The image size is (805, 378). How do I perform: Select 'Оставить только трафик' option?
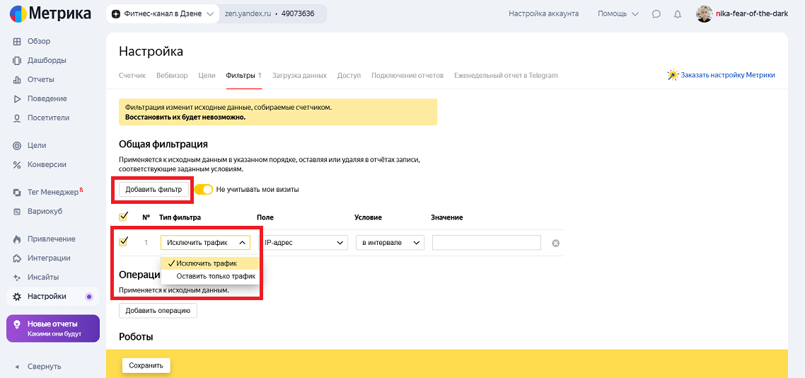(x=215, y=276)
